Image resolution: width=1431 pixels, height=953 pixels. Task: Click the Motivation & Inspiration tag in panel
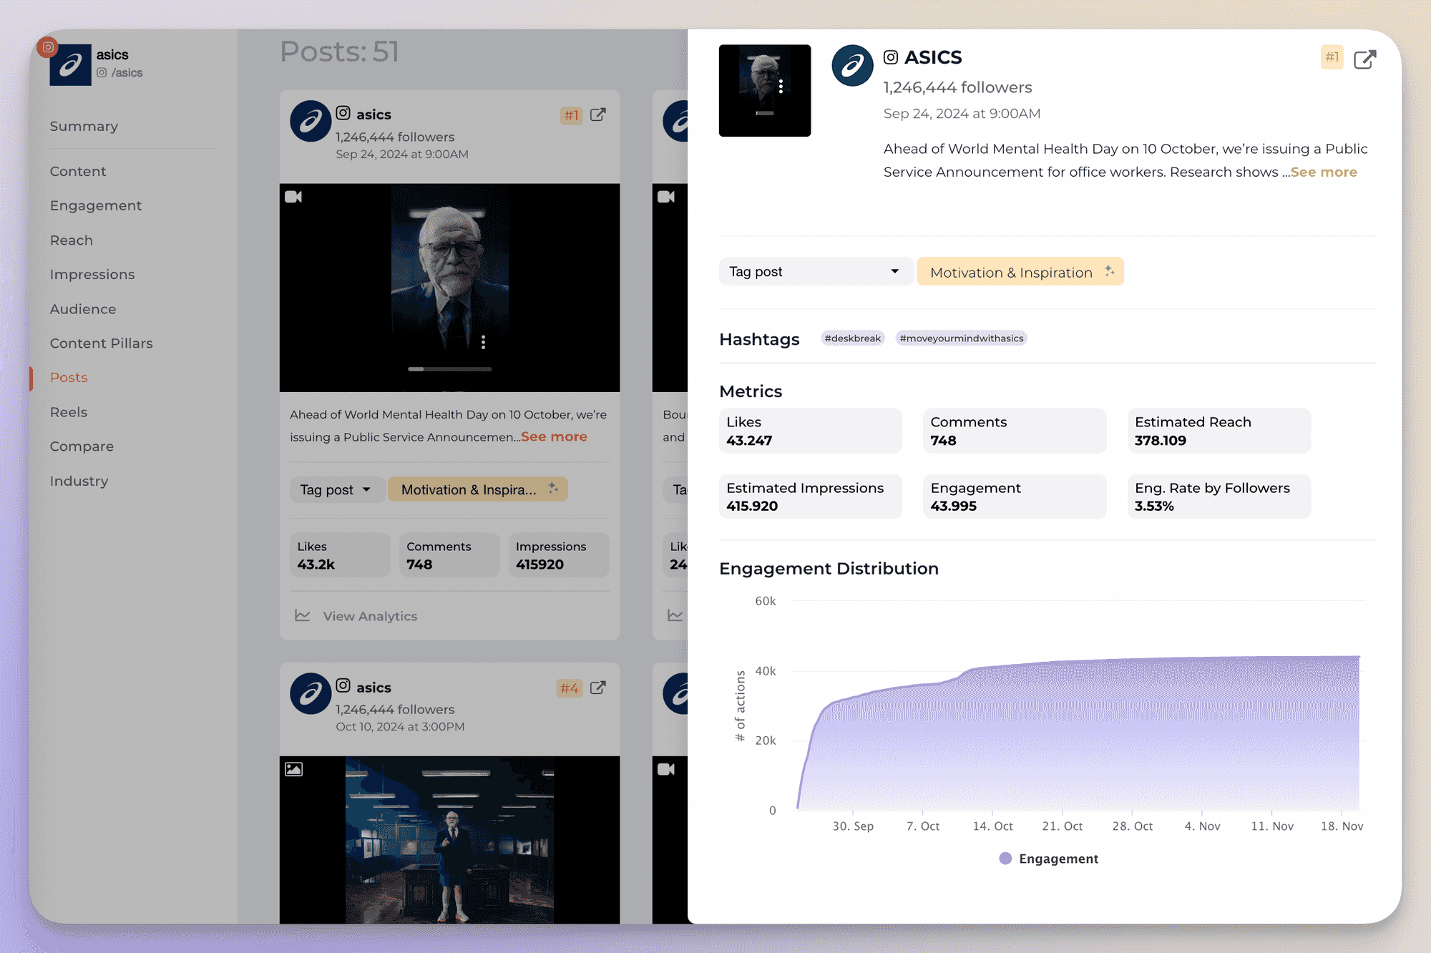pos(1020,271)
